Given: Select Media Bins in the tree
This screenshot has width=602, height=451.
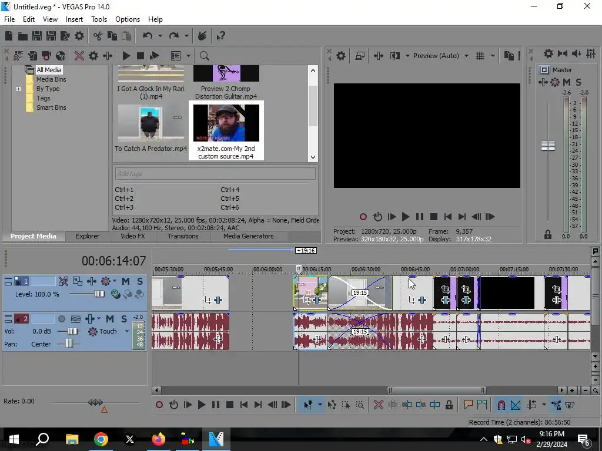Looking at the screenshot, I should [51, 79].
